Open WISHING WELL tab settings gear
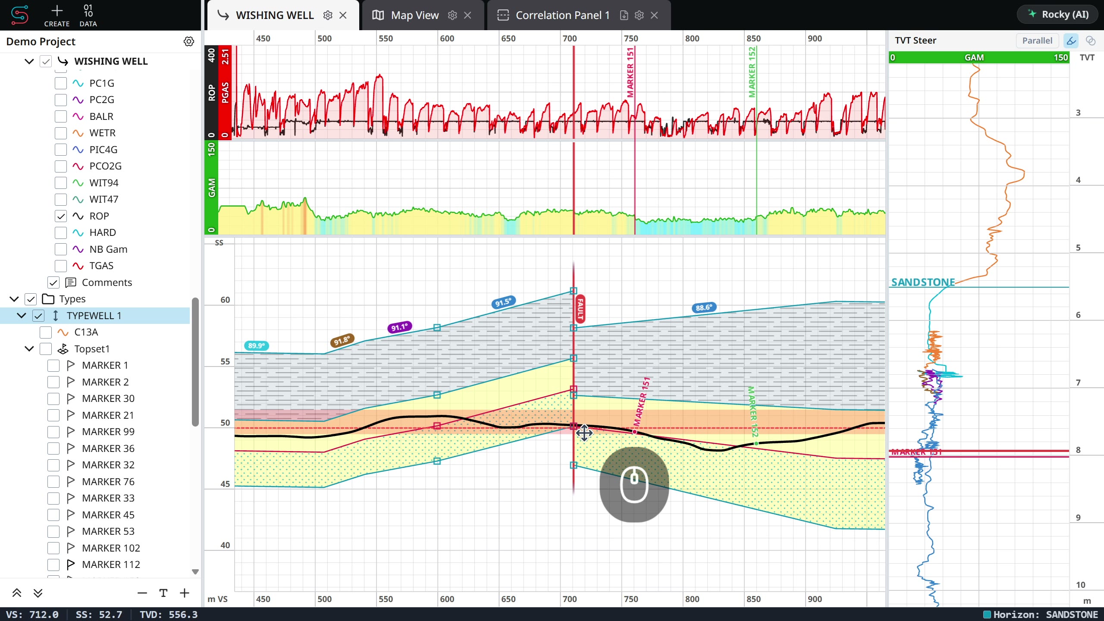 point(328,16)
